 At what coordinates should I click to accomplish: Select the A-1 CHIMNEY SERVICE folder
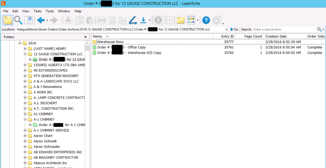(51, 130)
